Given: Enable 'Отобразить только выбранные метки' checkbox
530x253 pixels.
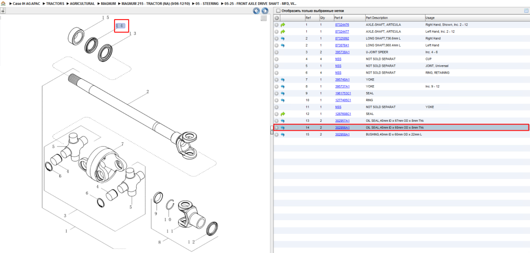Looking at the screenshot, I should (x=278, y=11).
